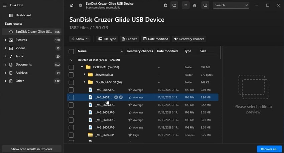Preview _MG_2603 with eye icon
284x153 pixels.
pos(116,97)
